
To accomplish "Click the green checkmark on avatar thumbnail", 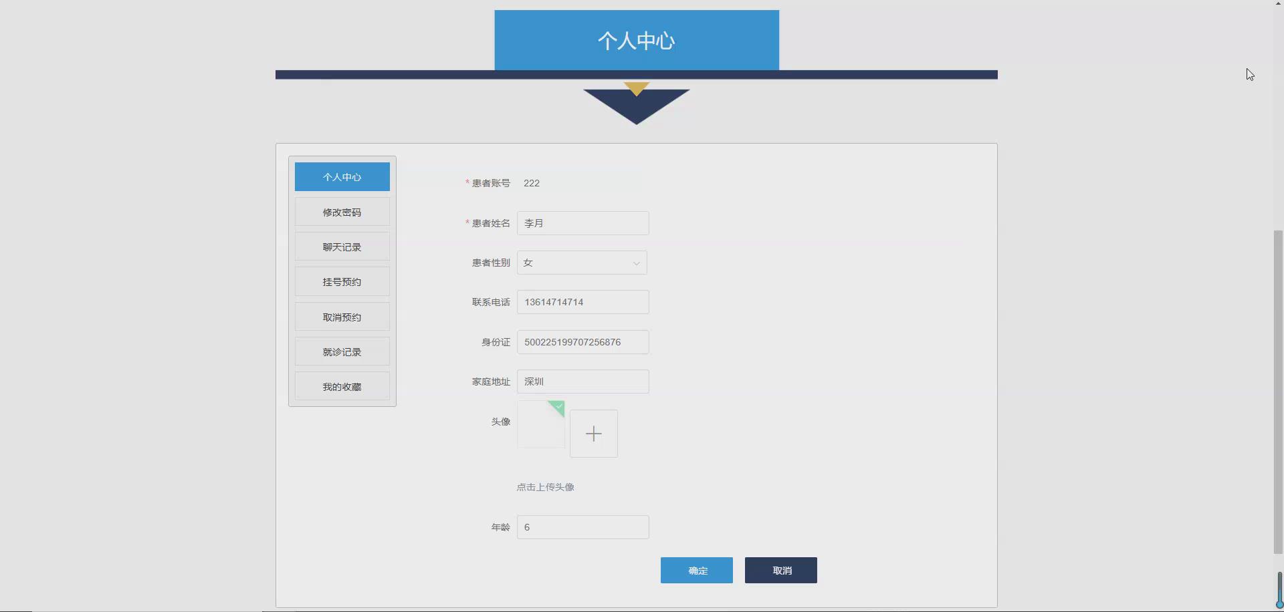I will [556, 407].
